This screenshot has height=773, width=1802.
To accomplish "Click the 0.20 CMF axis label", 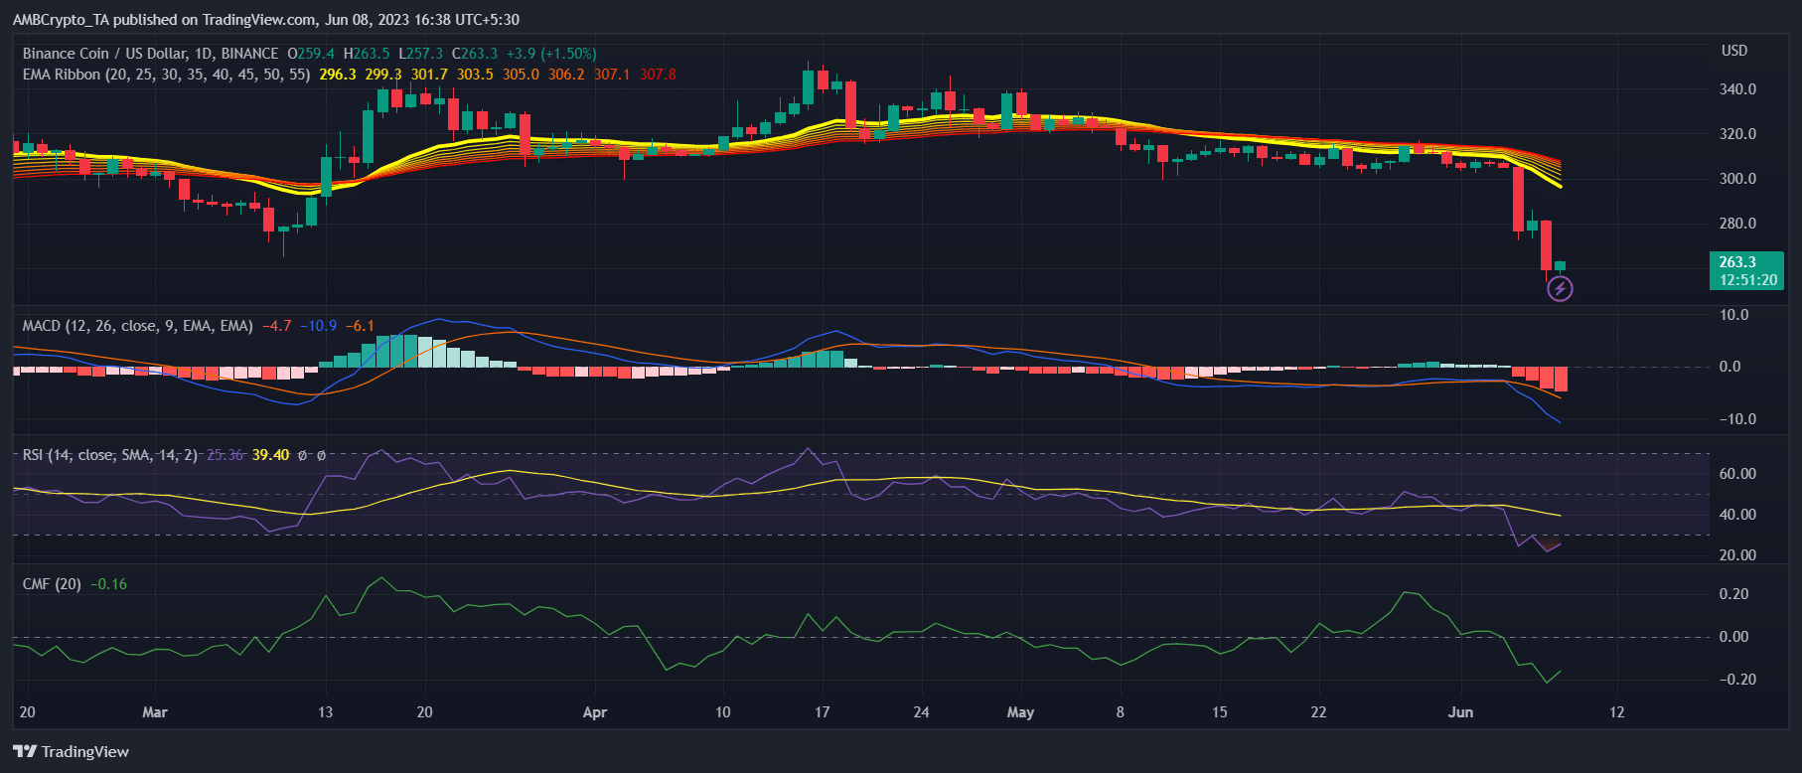I will [1733, 594].
